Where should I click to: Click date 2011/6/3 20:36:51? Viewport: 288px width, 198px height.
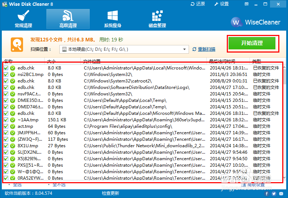point(229,75)
